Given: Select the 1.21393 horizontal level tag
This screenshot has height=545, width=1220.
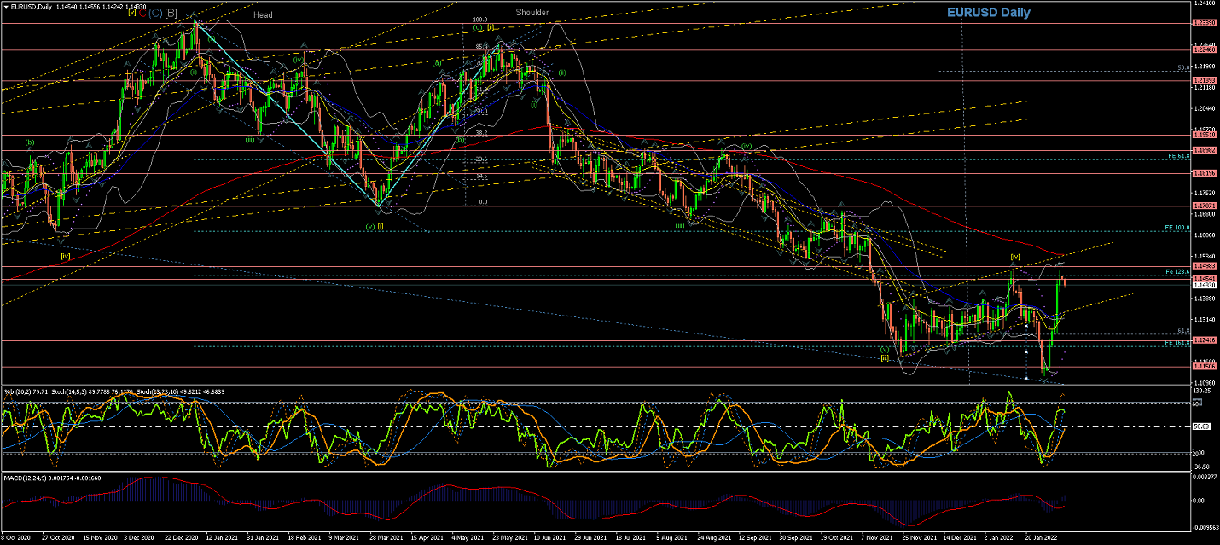Looking at the screenshot, I should click(x=1204, y=81).
